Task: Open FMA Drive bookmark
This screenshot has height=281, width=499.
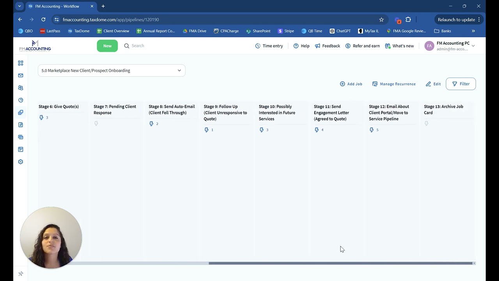Action: tap(194, 31)
